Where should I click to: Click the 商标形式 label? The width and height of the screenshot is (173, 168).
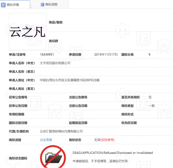pos(127,114)
